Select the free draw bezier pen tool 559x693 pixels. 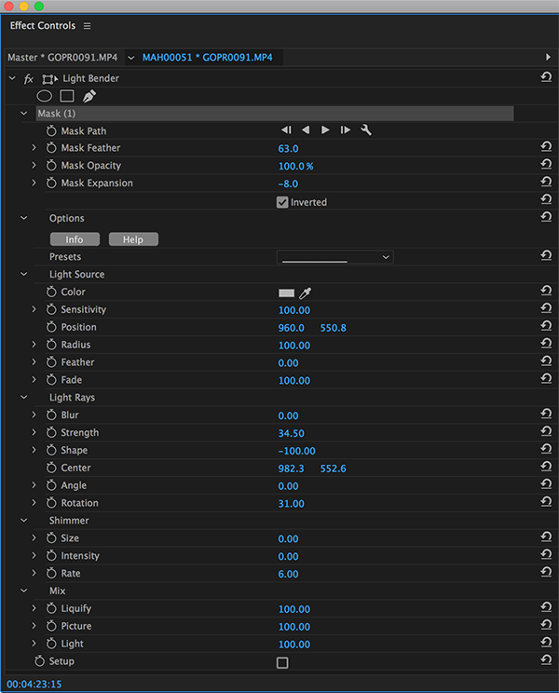coord(89,96)
